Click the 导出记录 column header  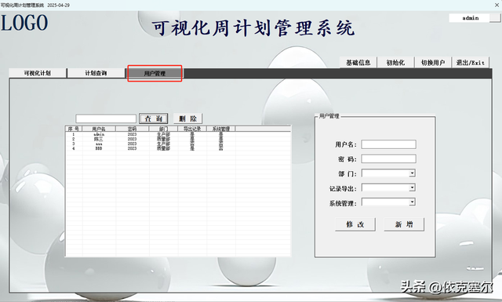[192, 129]
